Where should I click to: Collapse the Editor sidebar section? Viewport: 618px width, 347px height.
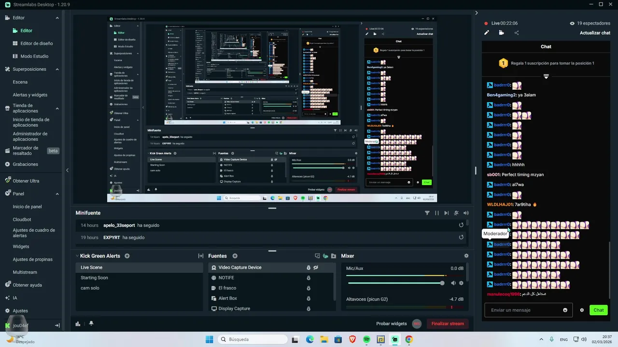[x=57, y=18]
